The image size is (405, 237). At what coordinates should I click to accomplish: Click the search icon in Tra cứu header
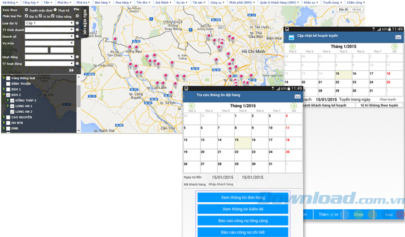tap(190, 96)
